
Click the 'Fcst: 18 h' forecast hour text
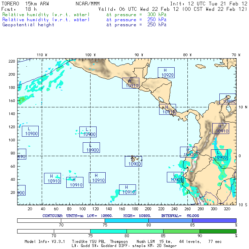[19, 9]
